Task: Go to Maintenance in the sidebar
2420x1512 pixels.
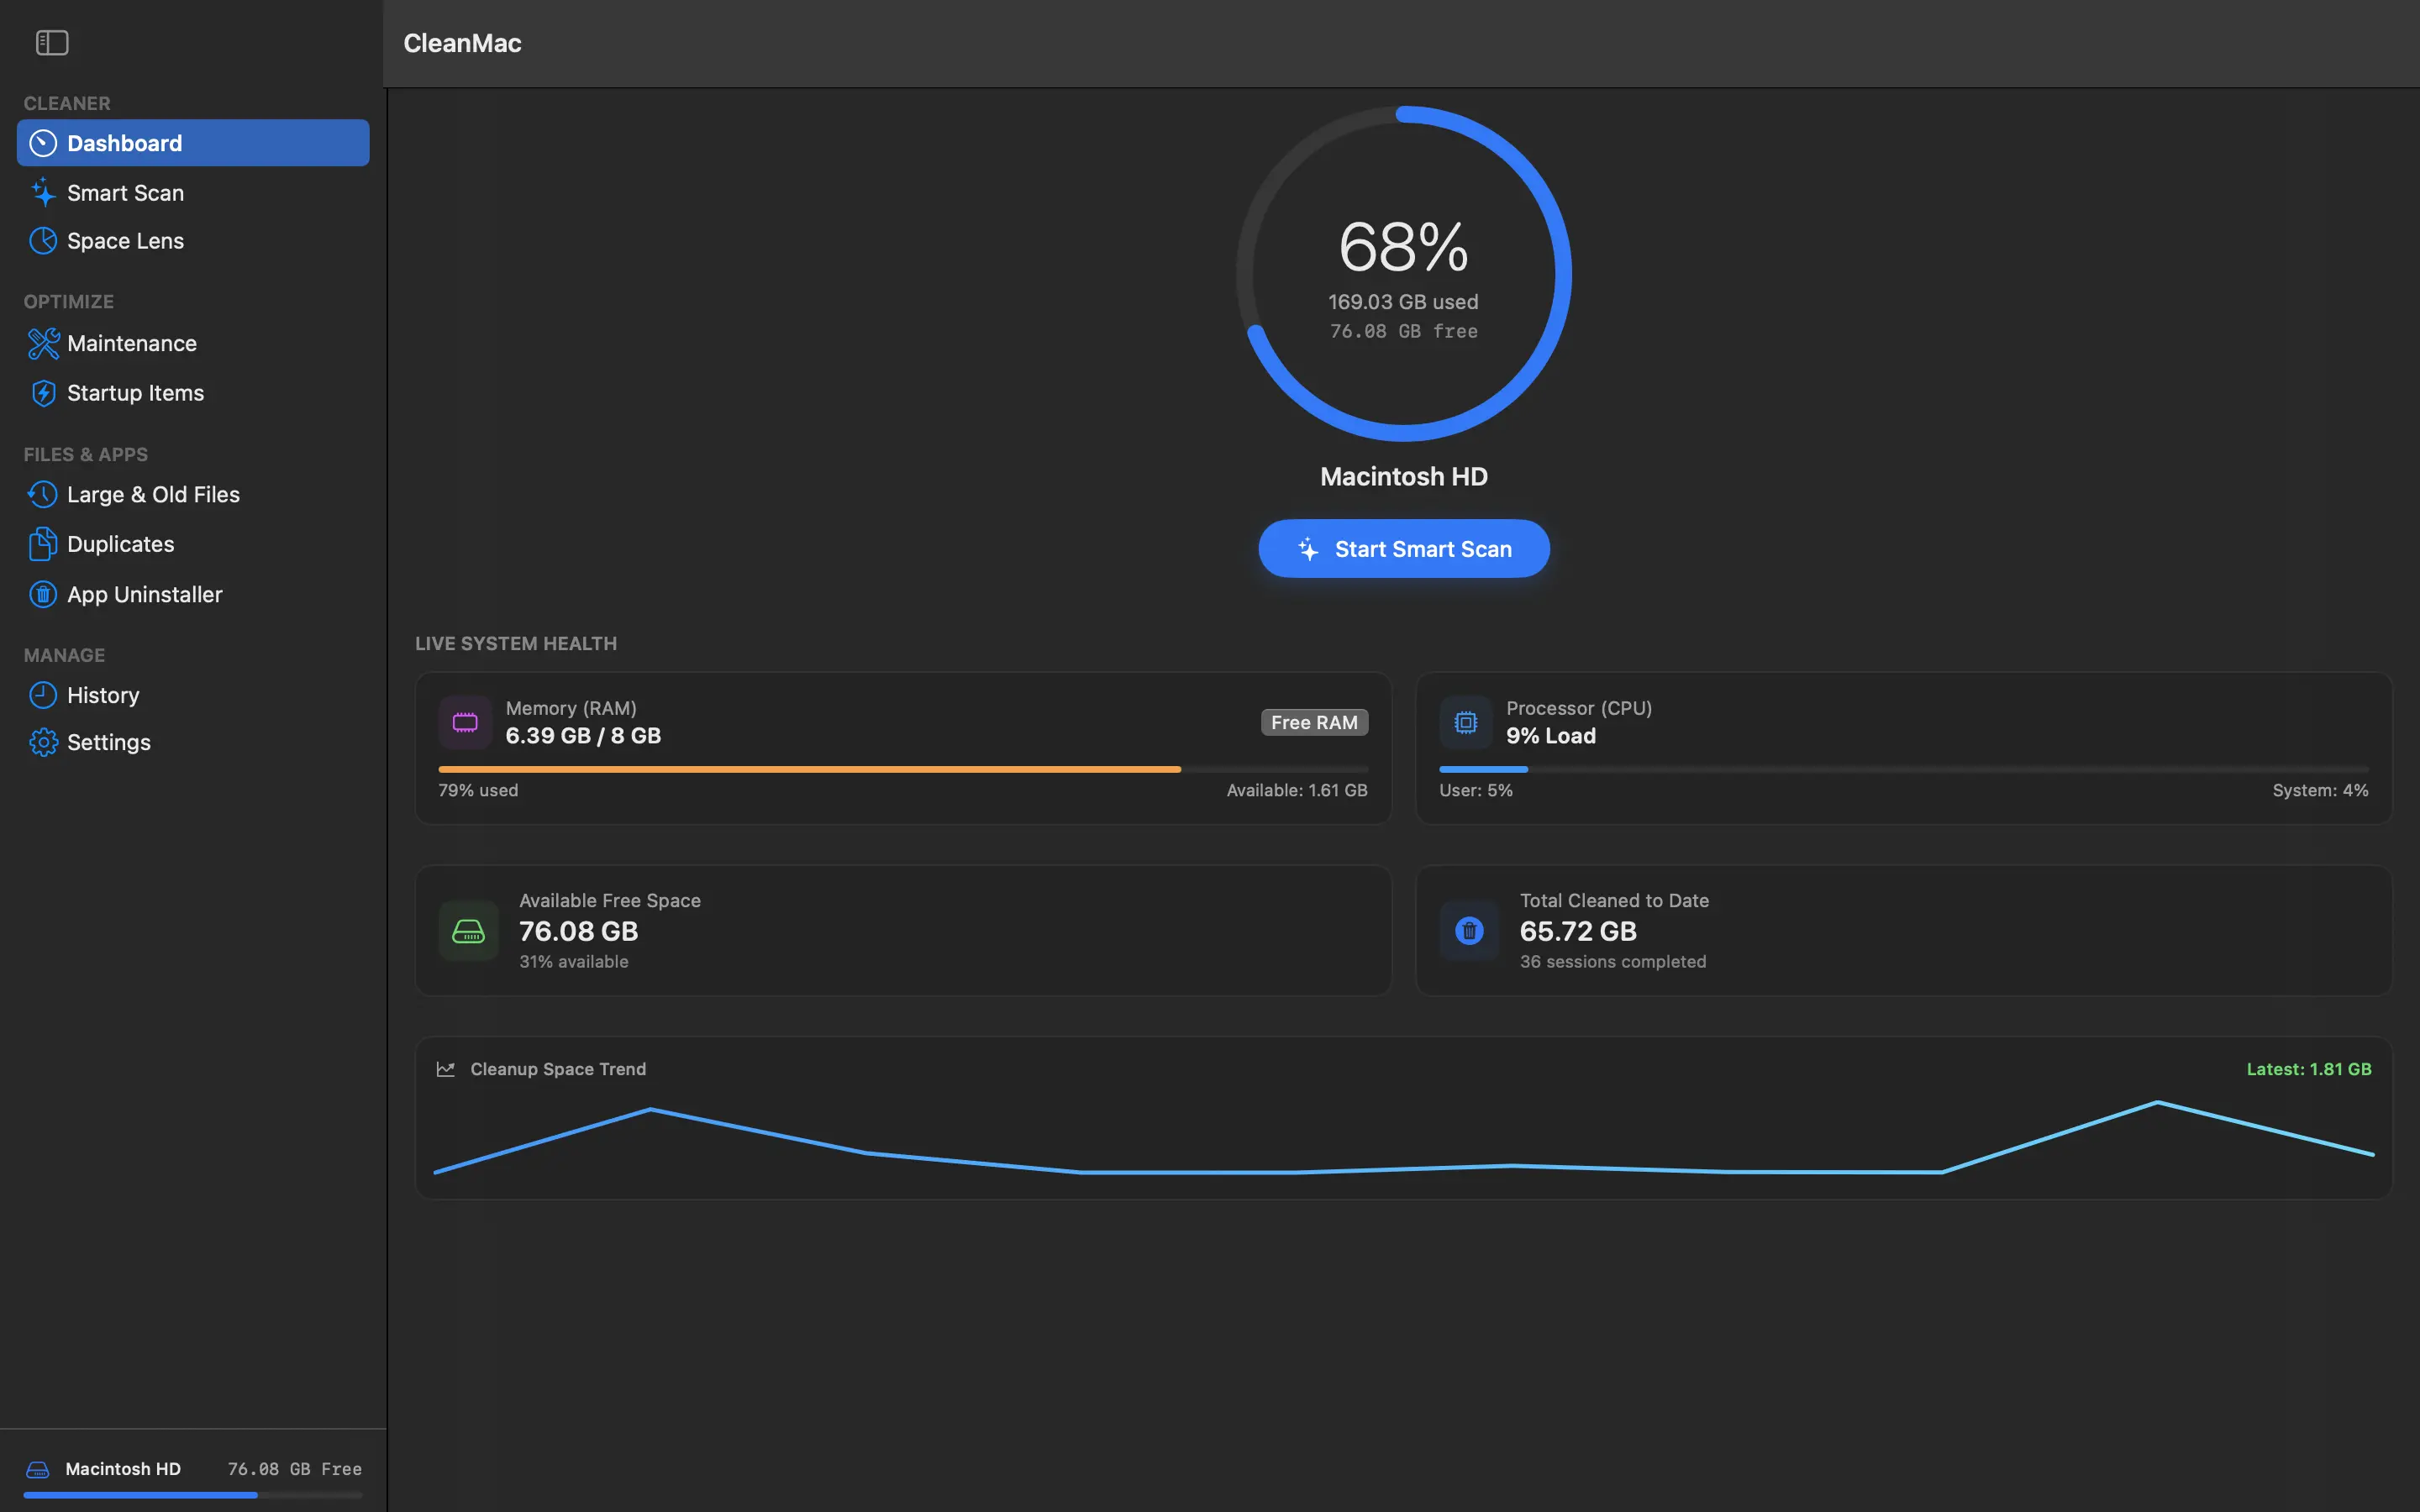Action: (x=193, y=343)
